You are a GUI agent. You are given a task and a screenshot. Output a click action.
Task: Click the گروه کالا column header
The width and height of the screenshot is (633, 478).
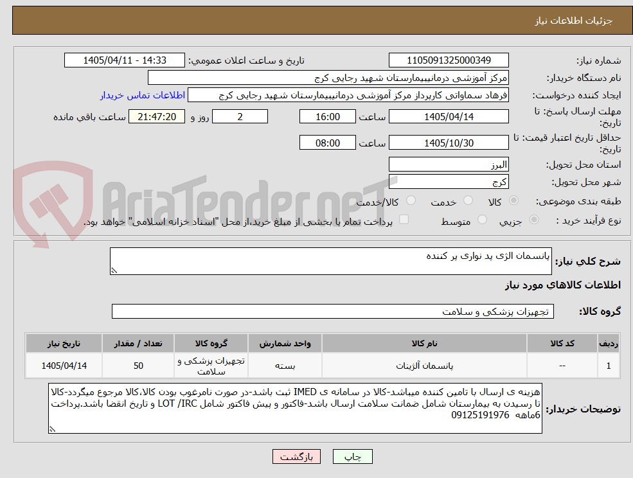(x=211, y=343)
